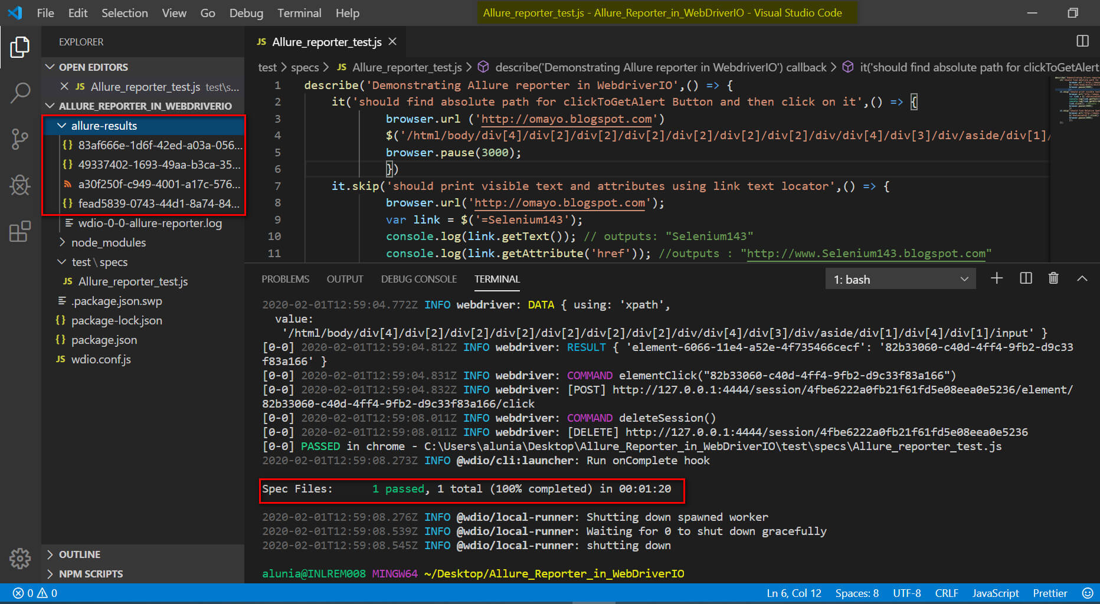1100x604 pixels.
Task: Click CRLF line ending in status bar
Action: [x=947, y=593]
